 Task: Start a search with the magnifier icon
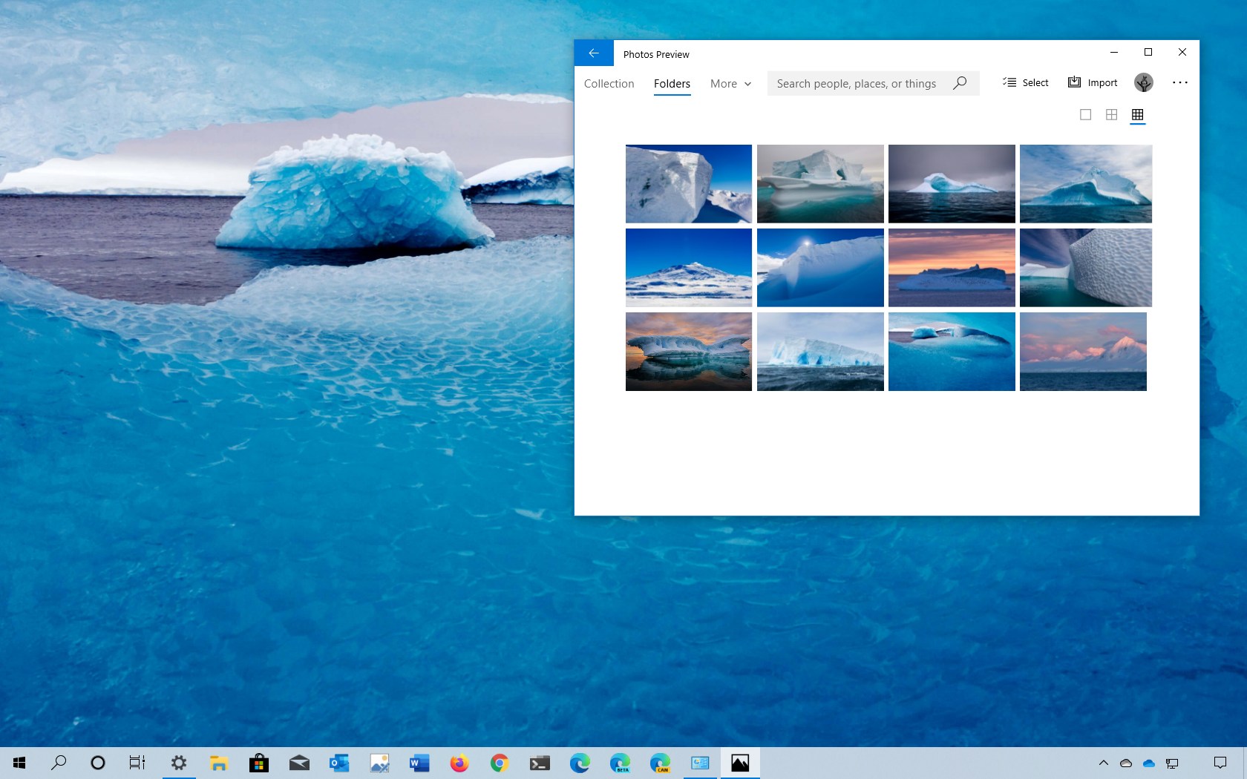pos(959,83)
